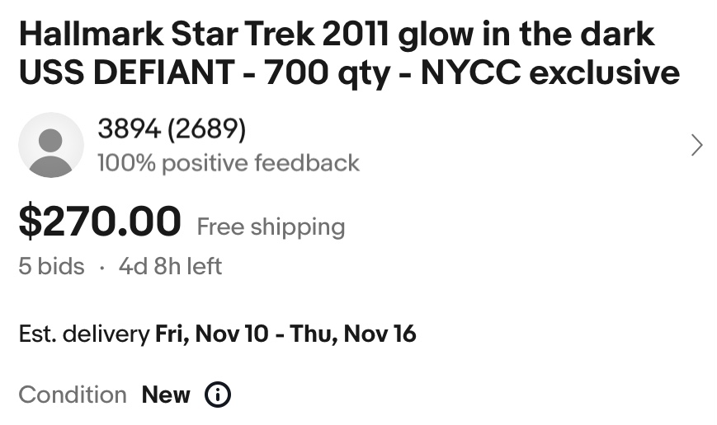Click the 4d 8h left countdown
This screenshot has width=717, height=425.
click(170, 266)
